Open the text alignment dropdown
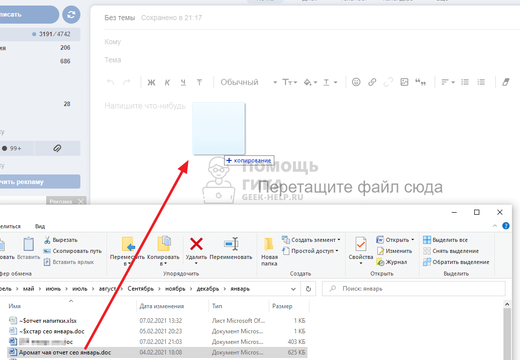520x360 pixels. 448,82
